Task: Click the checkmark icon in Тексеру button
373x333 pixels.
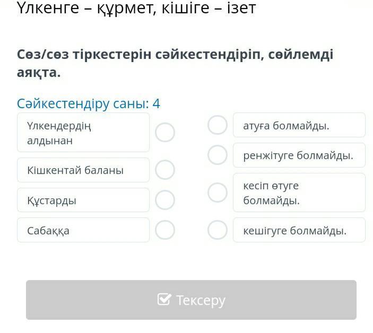Action: pyautogui.click(x=164, y=300)
